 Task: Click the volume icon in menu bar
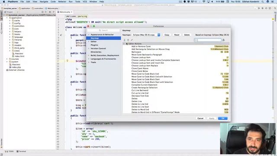[x=212, y=2]
